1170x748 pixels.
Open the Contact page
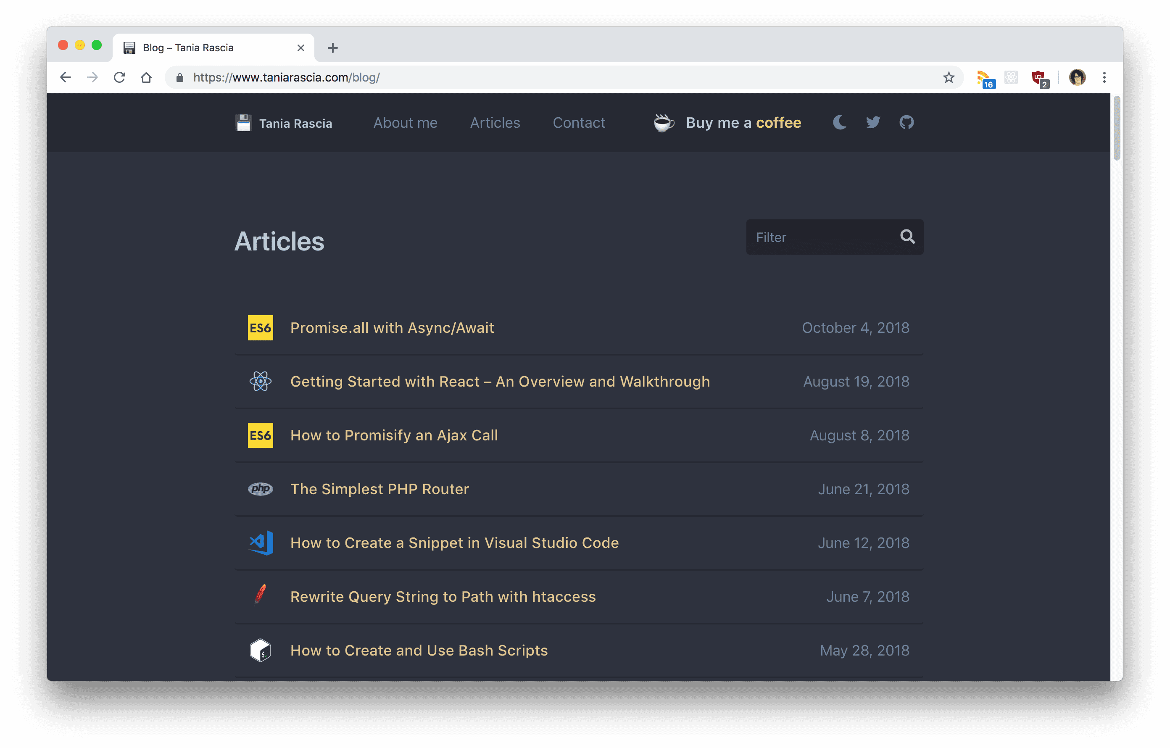click(579, 123)
